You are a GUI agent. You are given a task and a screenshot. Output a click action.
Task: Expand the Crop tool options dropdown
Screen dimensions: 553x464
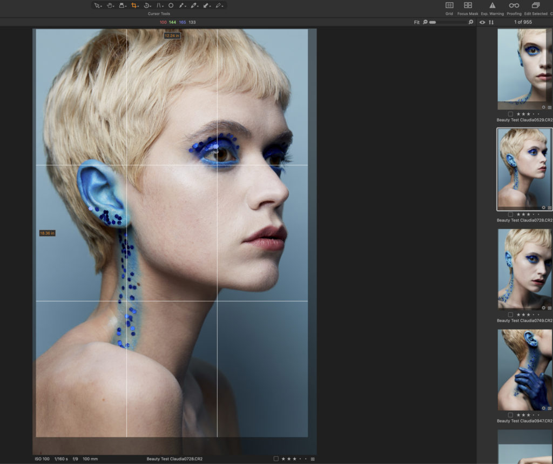pos(138,6)
